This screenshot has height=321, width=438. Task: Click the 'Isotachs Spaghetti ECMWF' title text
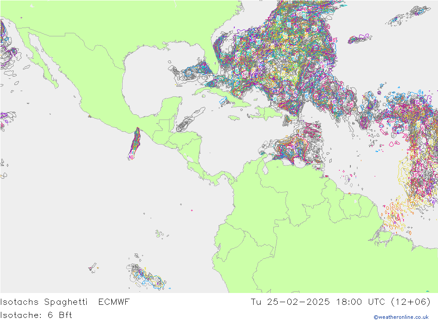click(65, 302)
